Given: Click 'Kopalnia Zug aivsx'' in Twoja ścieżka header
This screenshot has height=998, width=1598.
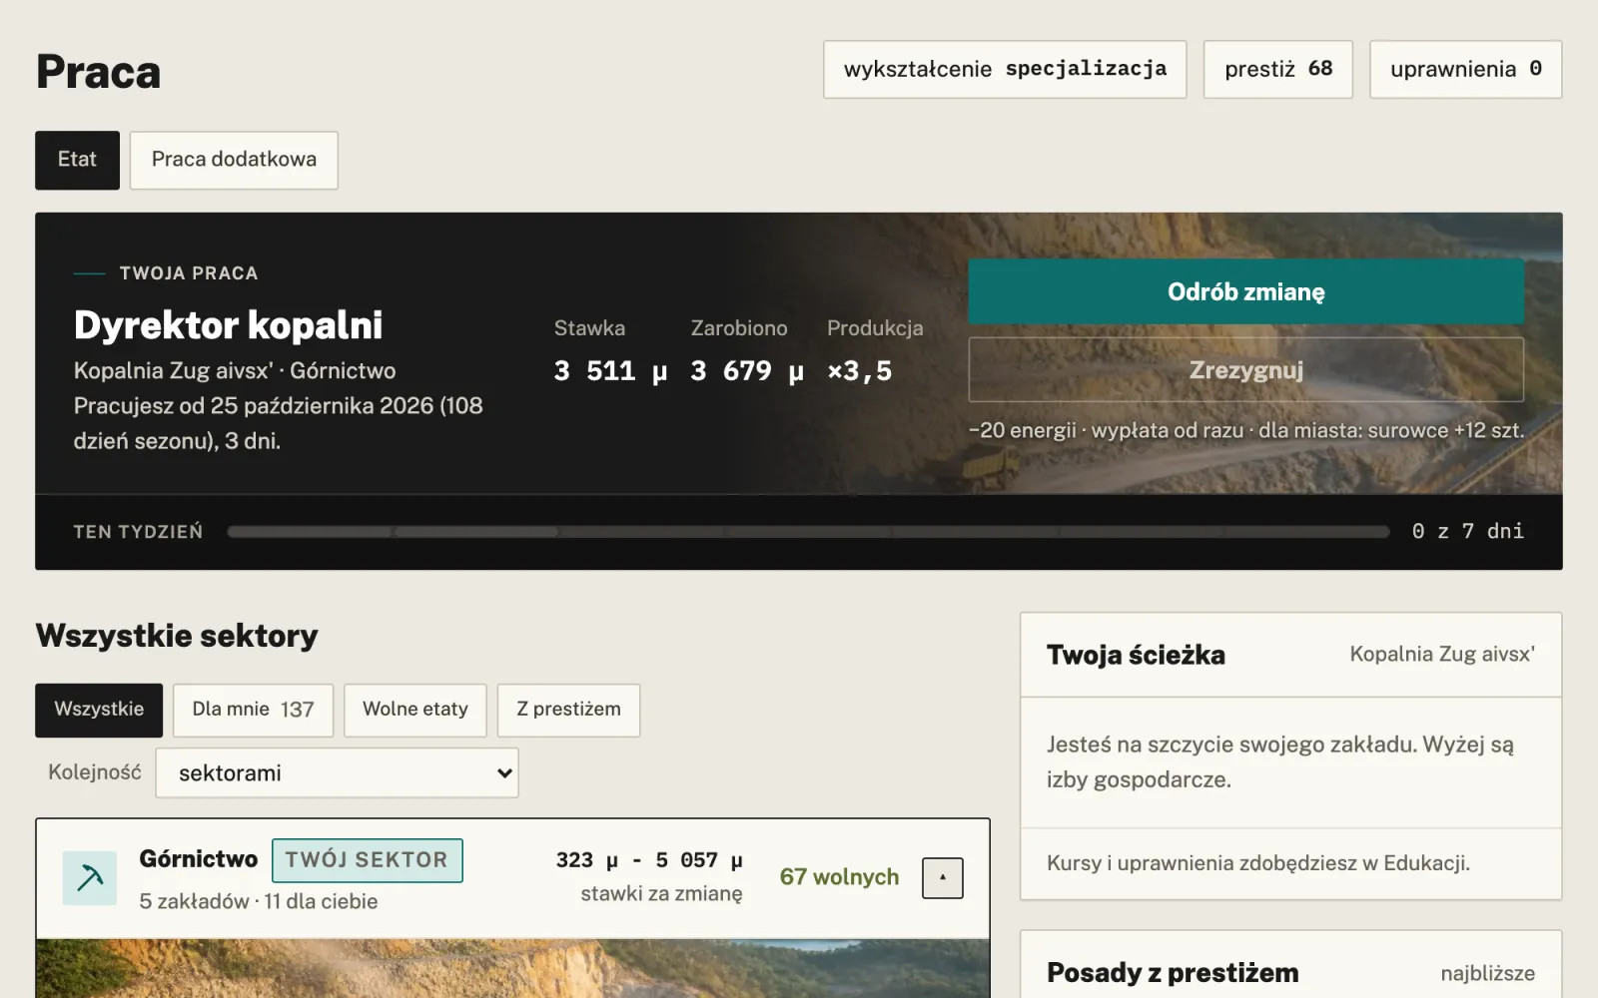Looking at the screenshot, I should (x=1442, y=655).
